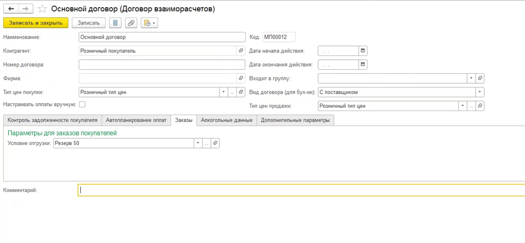
Task: Open the report creation dropdown in toolbar
Action: (x=149, y=23)
